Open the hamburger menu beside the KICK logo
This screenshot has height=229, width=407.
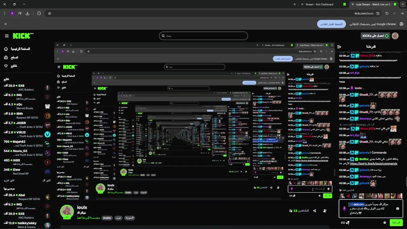point(7,36)
